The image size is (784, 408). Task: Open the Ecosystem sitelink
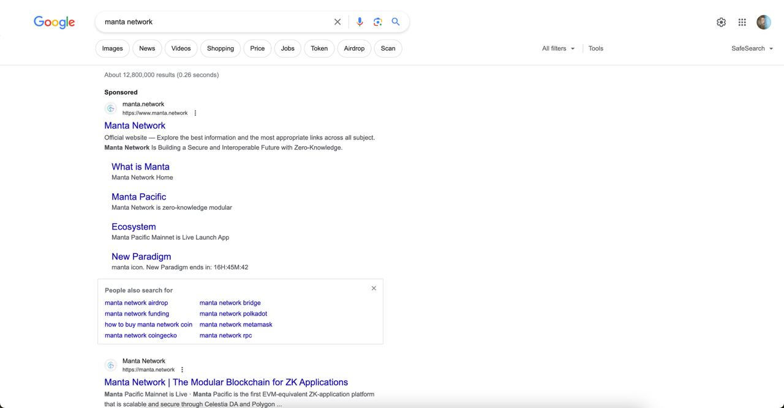(x=134, y=226)
